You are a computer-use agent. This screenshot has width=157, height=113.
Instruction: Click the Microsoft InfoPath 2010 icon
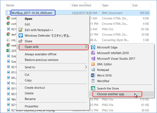coord(93,53)
